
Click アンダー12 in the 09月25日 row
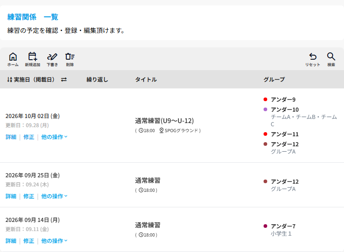pyautogui.click(x=285, y=181)
